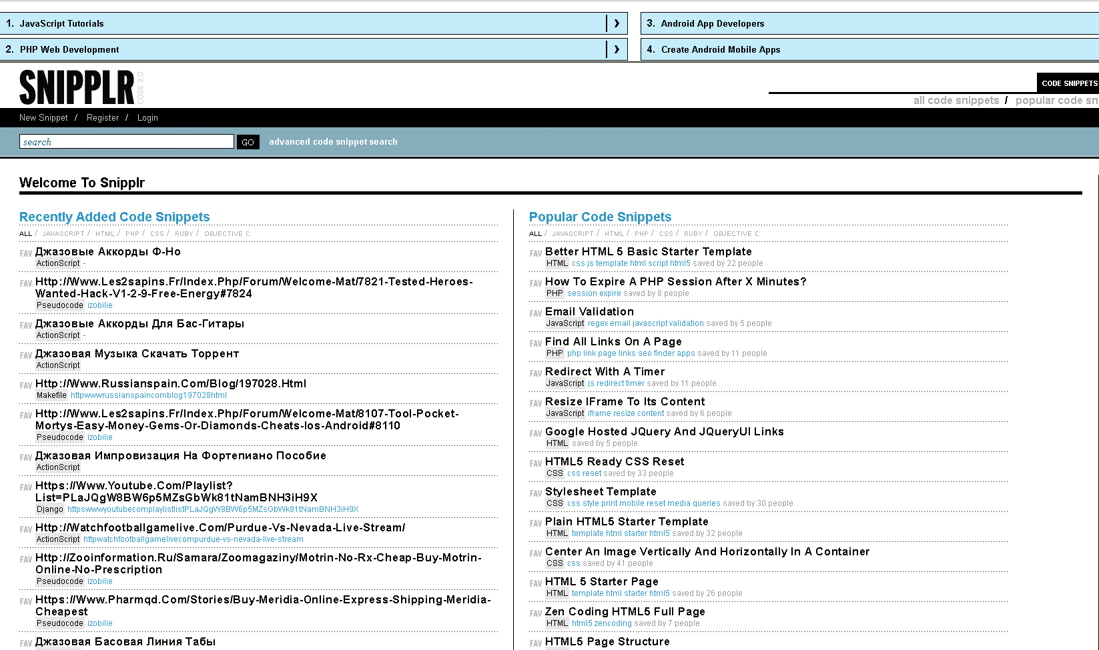
Task: Open Popular Code Snippets heading link
Action: [600, 217]
